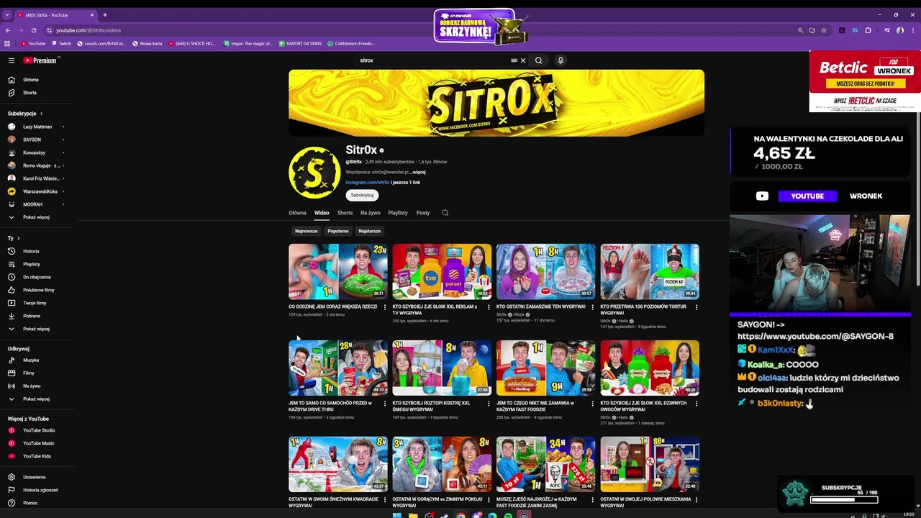Open the browser tab search dropdown arrow
Image resolution: width=921 pixels, height=518 pixels.
point(7,14)
